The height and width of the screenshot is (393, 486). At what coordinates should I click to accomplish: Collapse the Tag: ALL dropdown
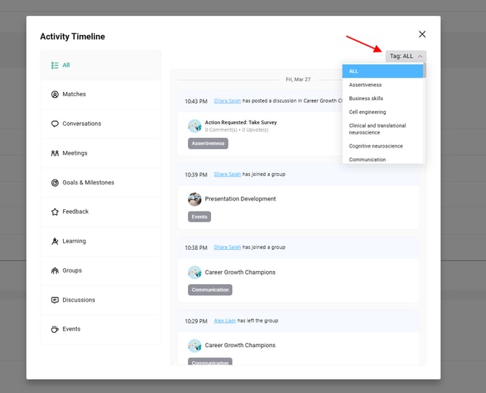[405, 56]
